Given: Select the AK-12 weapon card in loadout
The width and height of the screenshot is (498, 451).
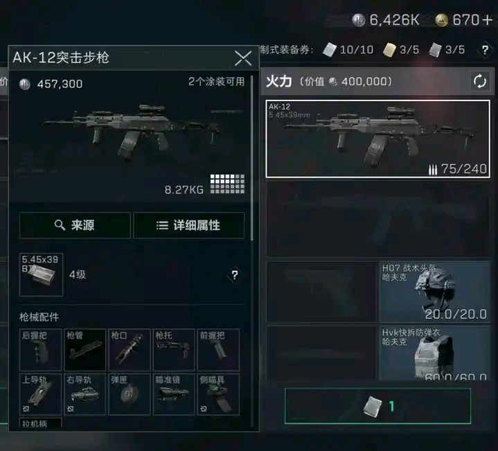Looking at the screenshot, I should click(378, 139).
